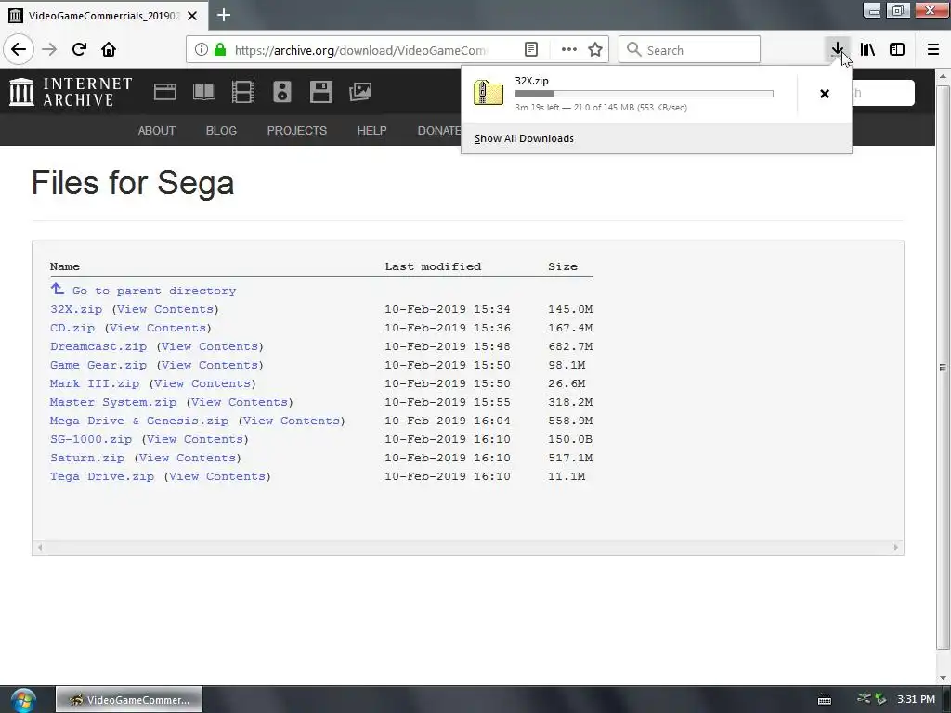Image resolution: width=951 pixels, height=713 pixels.
Task: Click the page vertical scrollbar thumb
Action: [943, 368]
